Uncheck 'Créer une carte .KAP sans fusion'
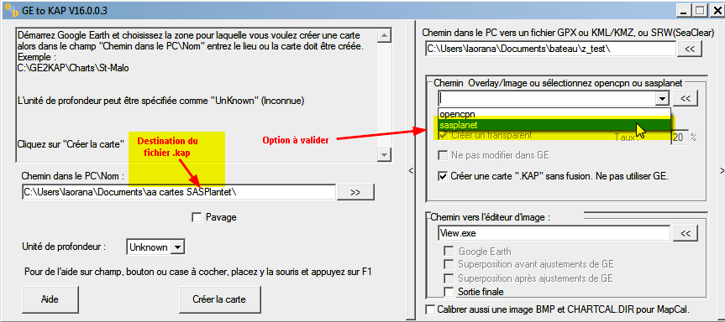Viewport: 725px width, 322px height. click(443, 176)
